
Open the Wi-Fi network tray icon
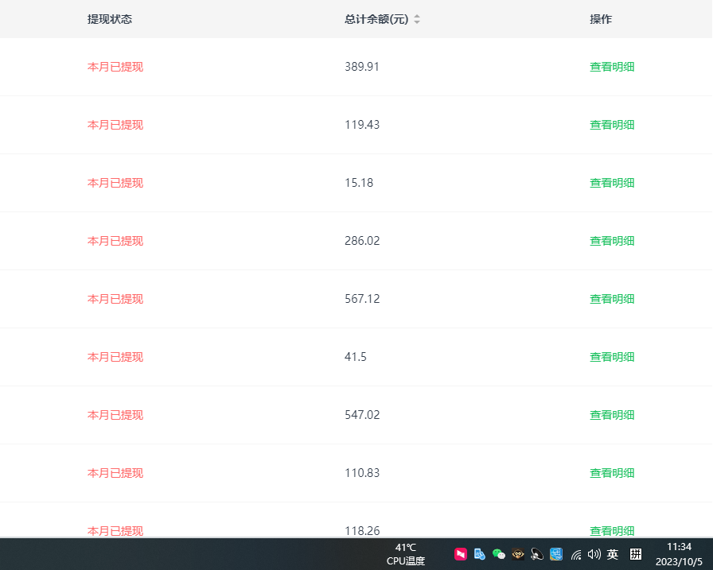576,555
